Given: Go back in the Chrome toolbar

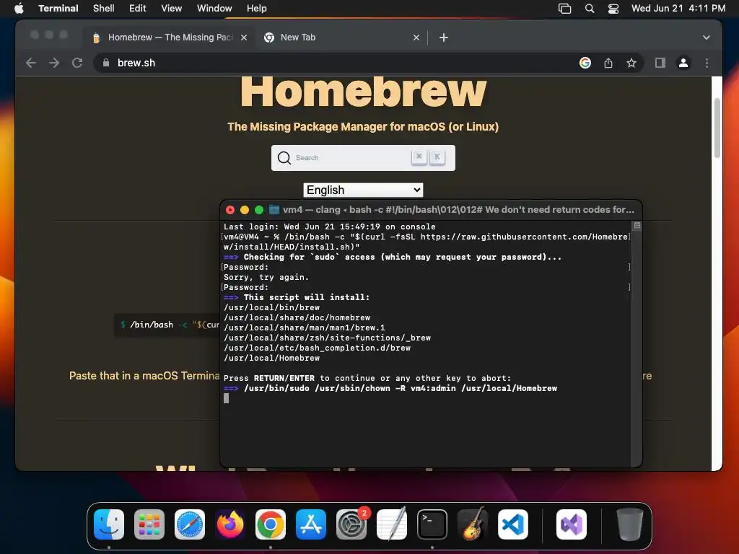Looking at the screenshot, I should (x=31, y=63).
